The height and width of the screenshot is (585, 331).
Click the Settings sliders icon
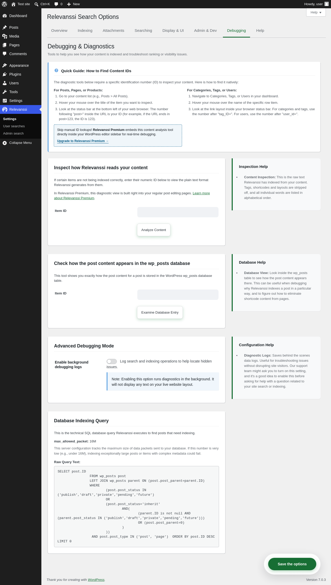point(5,101)
